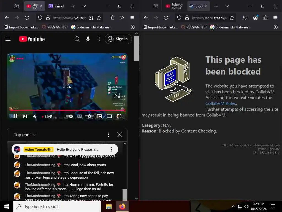Viewport: 282px width, 212px height.
Task: Enter fullscreen on the video
Action: (119, 116)
